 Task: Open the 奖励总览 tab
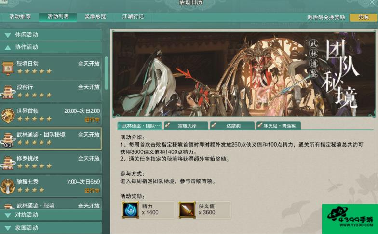[95, 16]
